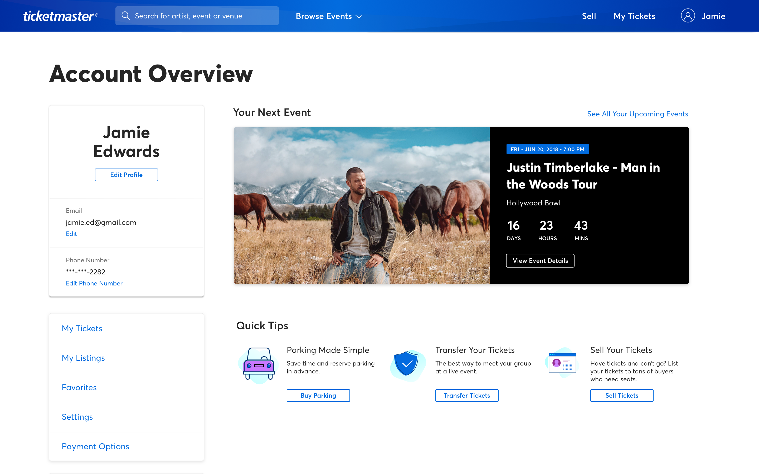The image size is (759, 474).
Task: Enable visibility of My Listings section
Action: (x=84, y=358)
